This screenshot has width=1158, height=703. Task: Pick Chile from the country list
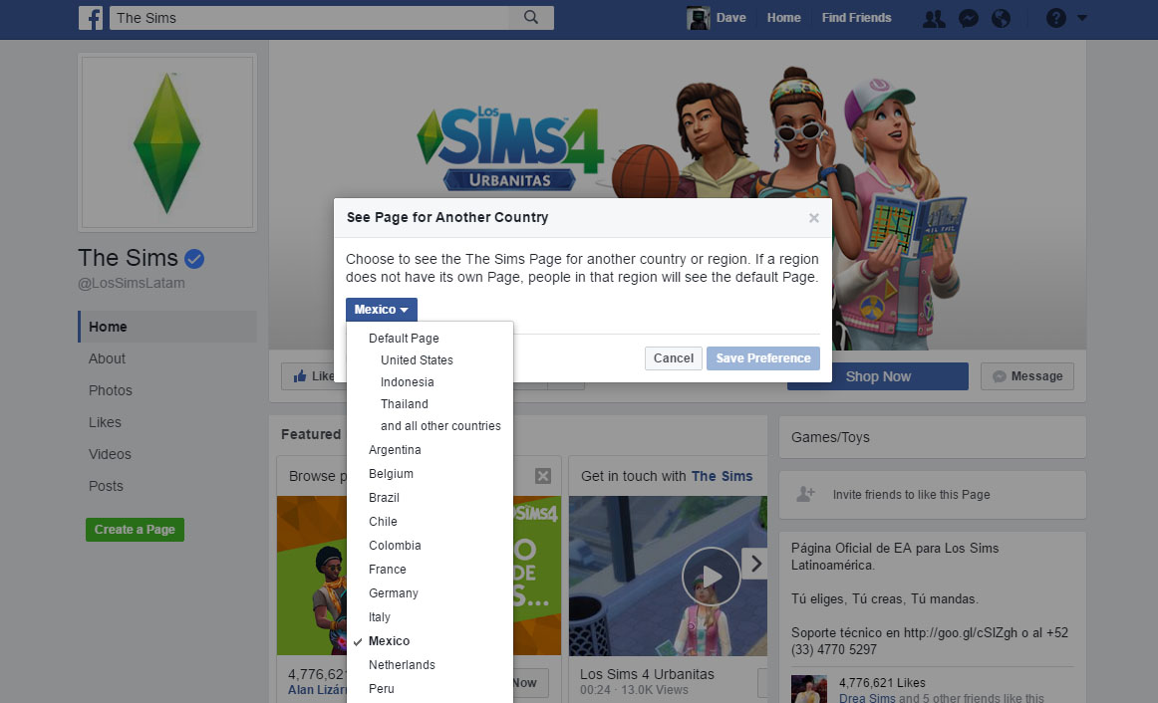click(x=383, y=522)
